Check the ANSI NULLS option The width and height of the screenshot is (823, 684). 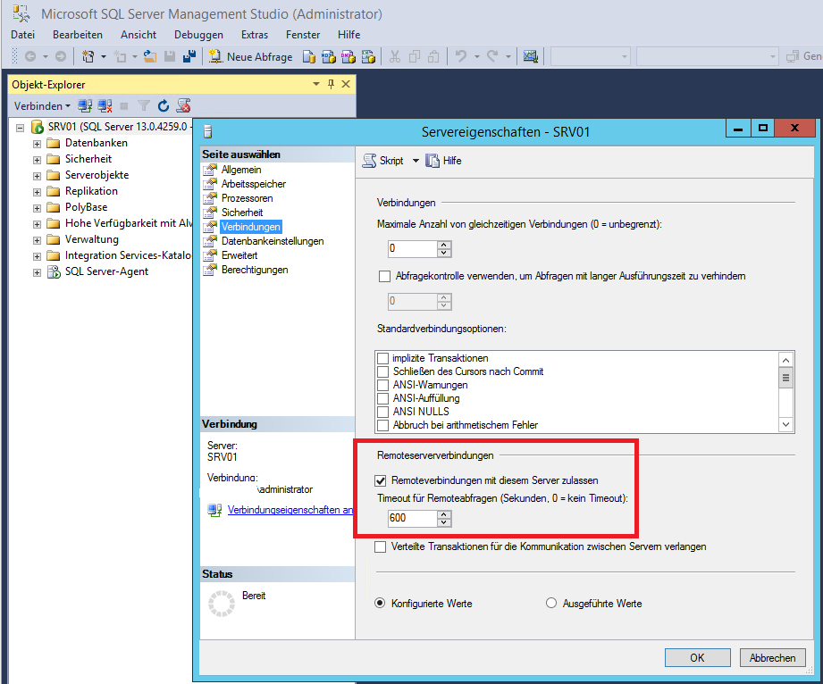[x=383, y=412]
